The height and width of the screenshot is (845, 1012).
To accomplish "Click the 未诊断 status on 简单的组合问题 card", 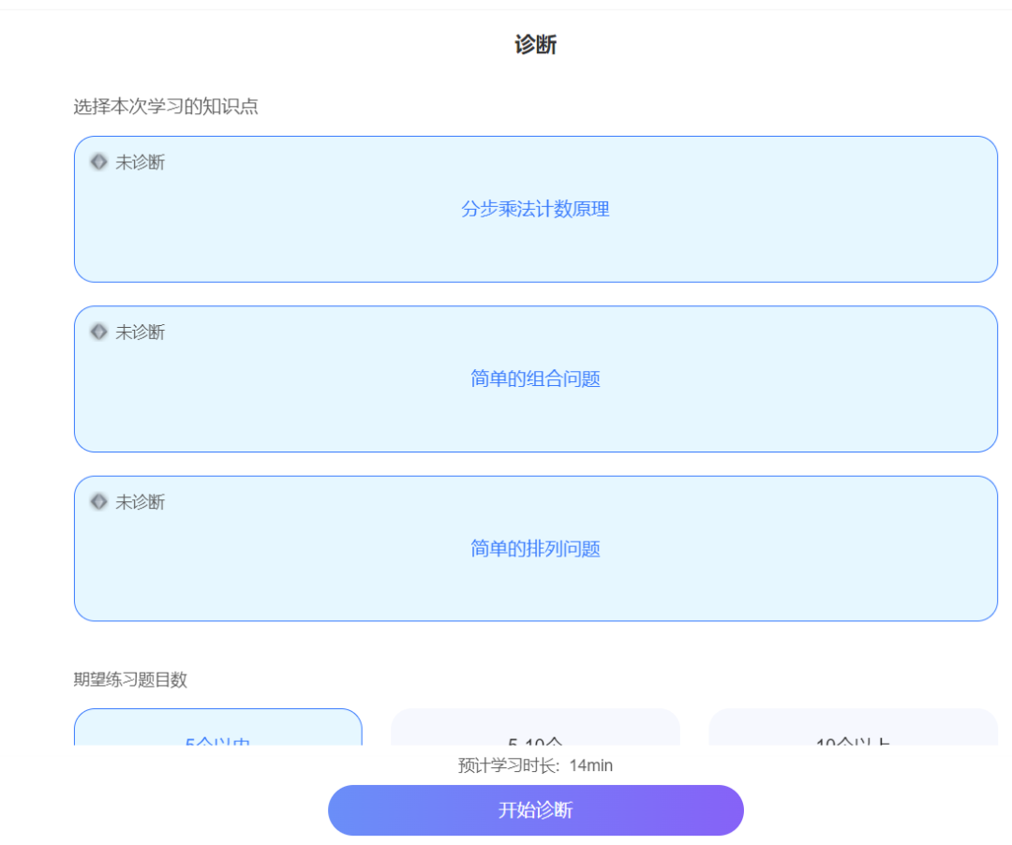I will click(x=140, y=332).
